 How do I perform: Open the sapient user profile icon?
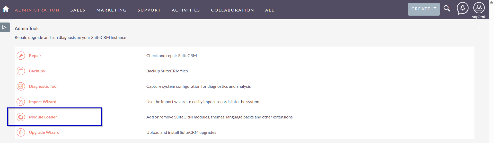click(479, 8)
